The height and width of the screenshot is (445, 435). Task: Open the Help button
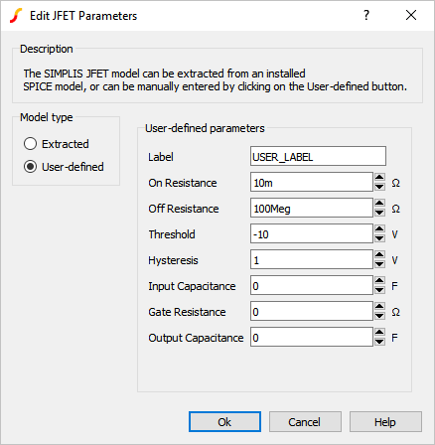(385, 422)
